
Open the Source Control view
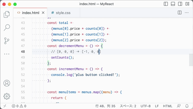tap(7, 41)
